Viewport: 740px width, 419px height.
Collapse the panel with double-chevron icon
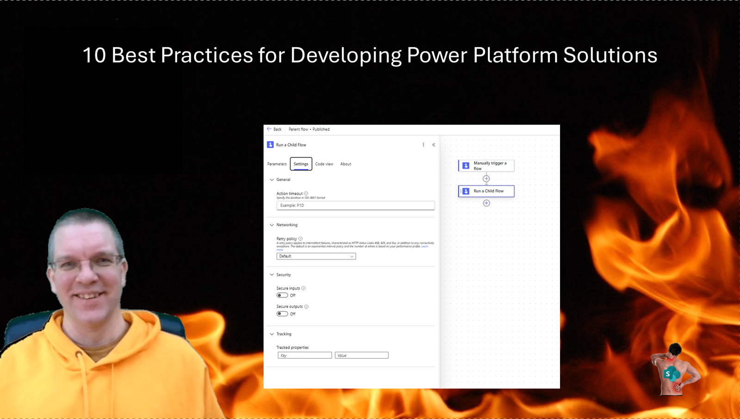click(x=433, y=145)
